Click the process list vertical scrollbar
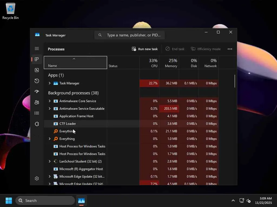The width and height of the screenshot is (277, 207). 235,81
